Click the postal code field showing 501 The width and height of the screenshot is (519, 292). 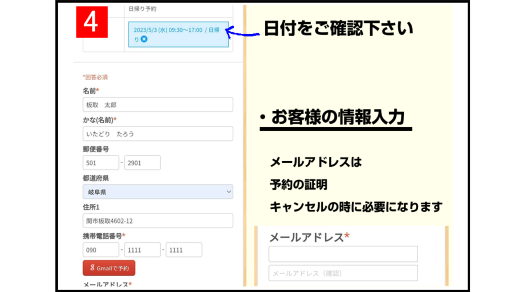coord(100,163)
